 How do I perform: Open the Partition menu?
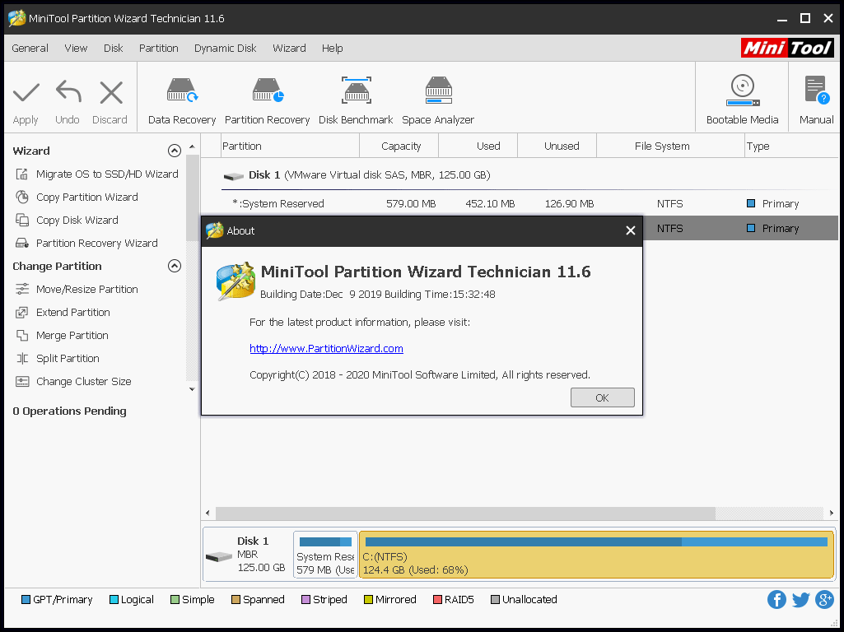point(159,49)
